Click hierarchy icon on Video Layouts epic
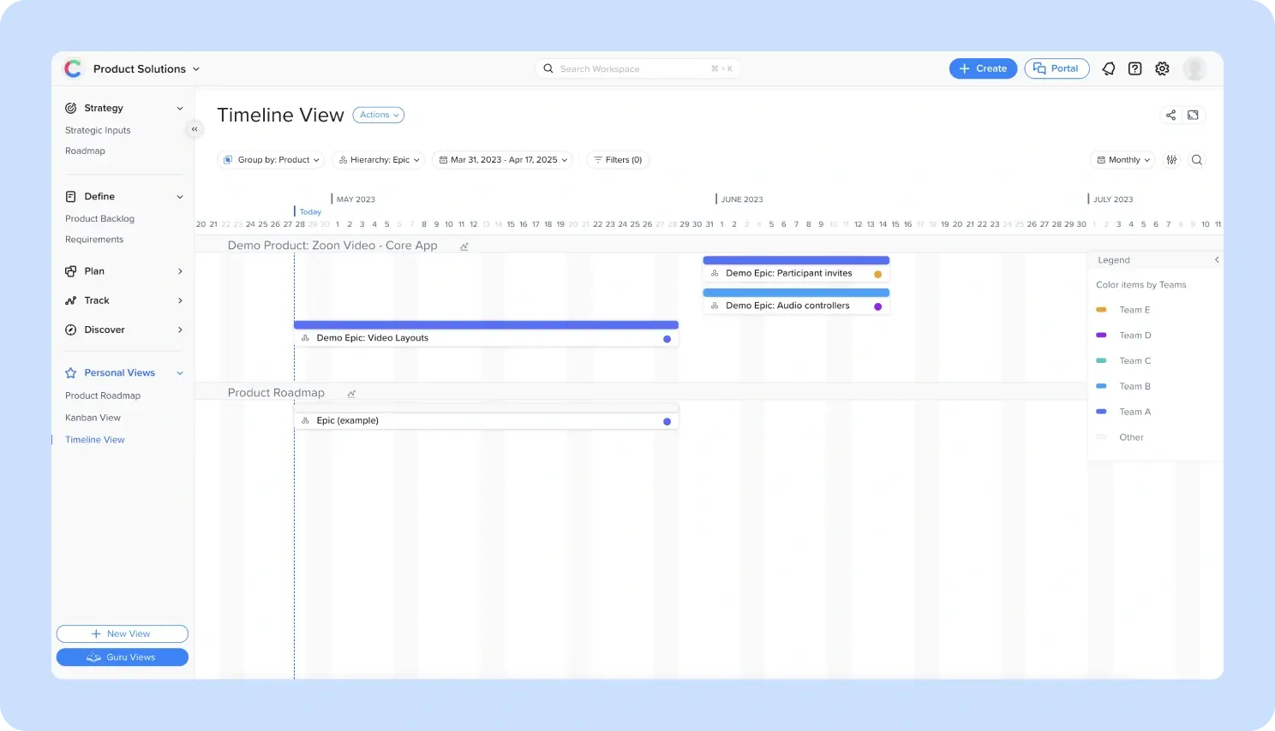1275x731 pixels. [305, 338]
